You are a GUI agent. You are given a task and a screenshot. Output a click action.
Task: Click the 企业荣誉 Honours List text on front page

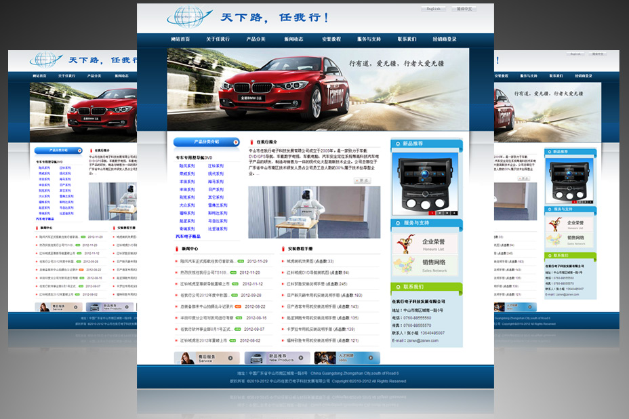434,244
